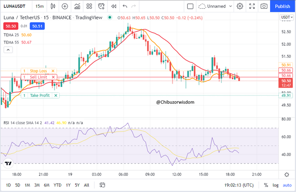The image size is (296, 192).
Task: Publish the chart idea
Action: tap(283, 6)
